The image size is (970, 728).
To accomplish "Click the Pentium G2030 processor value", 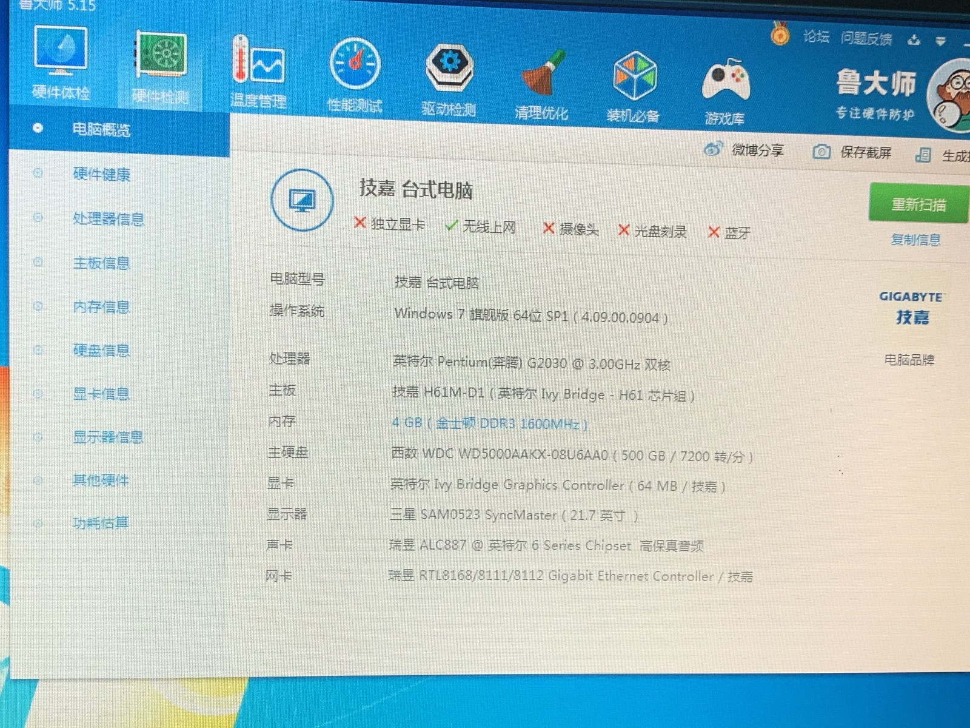I will point(531,363).
